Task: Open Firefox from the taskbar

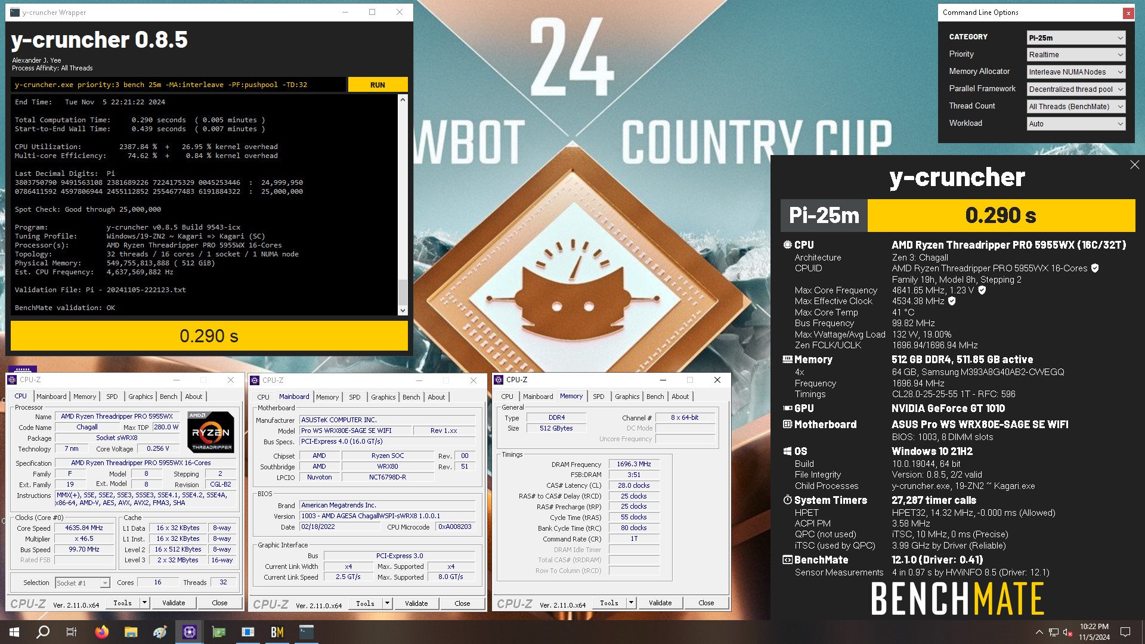Action: 102,632
